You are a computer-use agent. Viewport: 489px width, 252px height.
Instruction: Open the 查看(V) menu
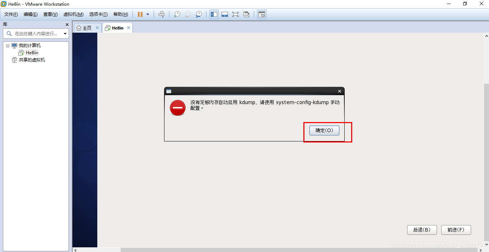click(x=50, y=14)
